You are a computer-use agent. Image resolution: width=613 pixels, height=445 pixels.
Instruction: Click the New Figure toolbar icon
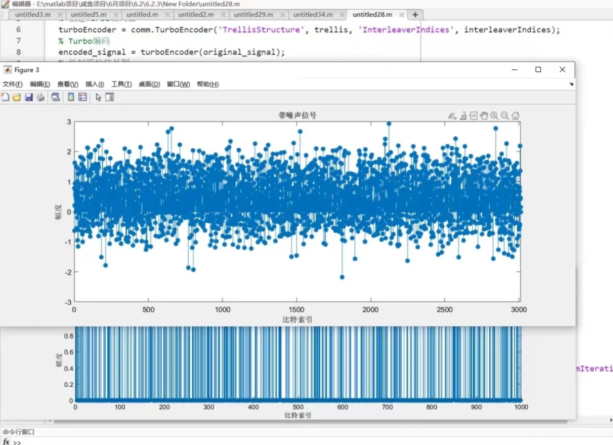coord(5,97)
